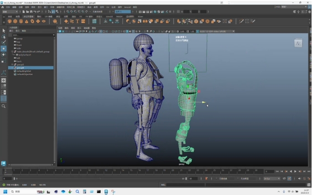
Task: Activate the Paint Select brush tool
Action: coord(4,42)
